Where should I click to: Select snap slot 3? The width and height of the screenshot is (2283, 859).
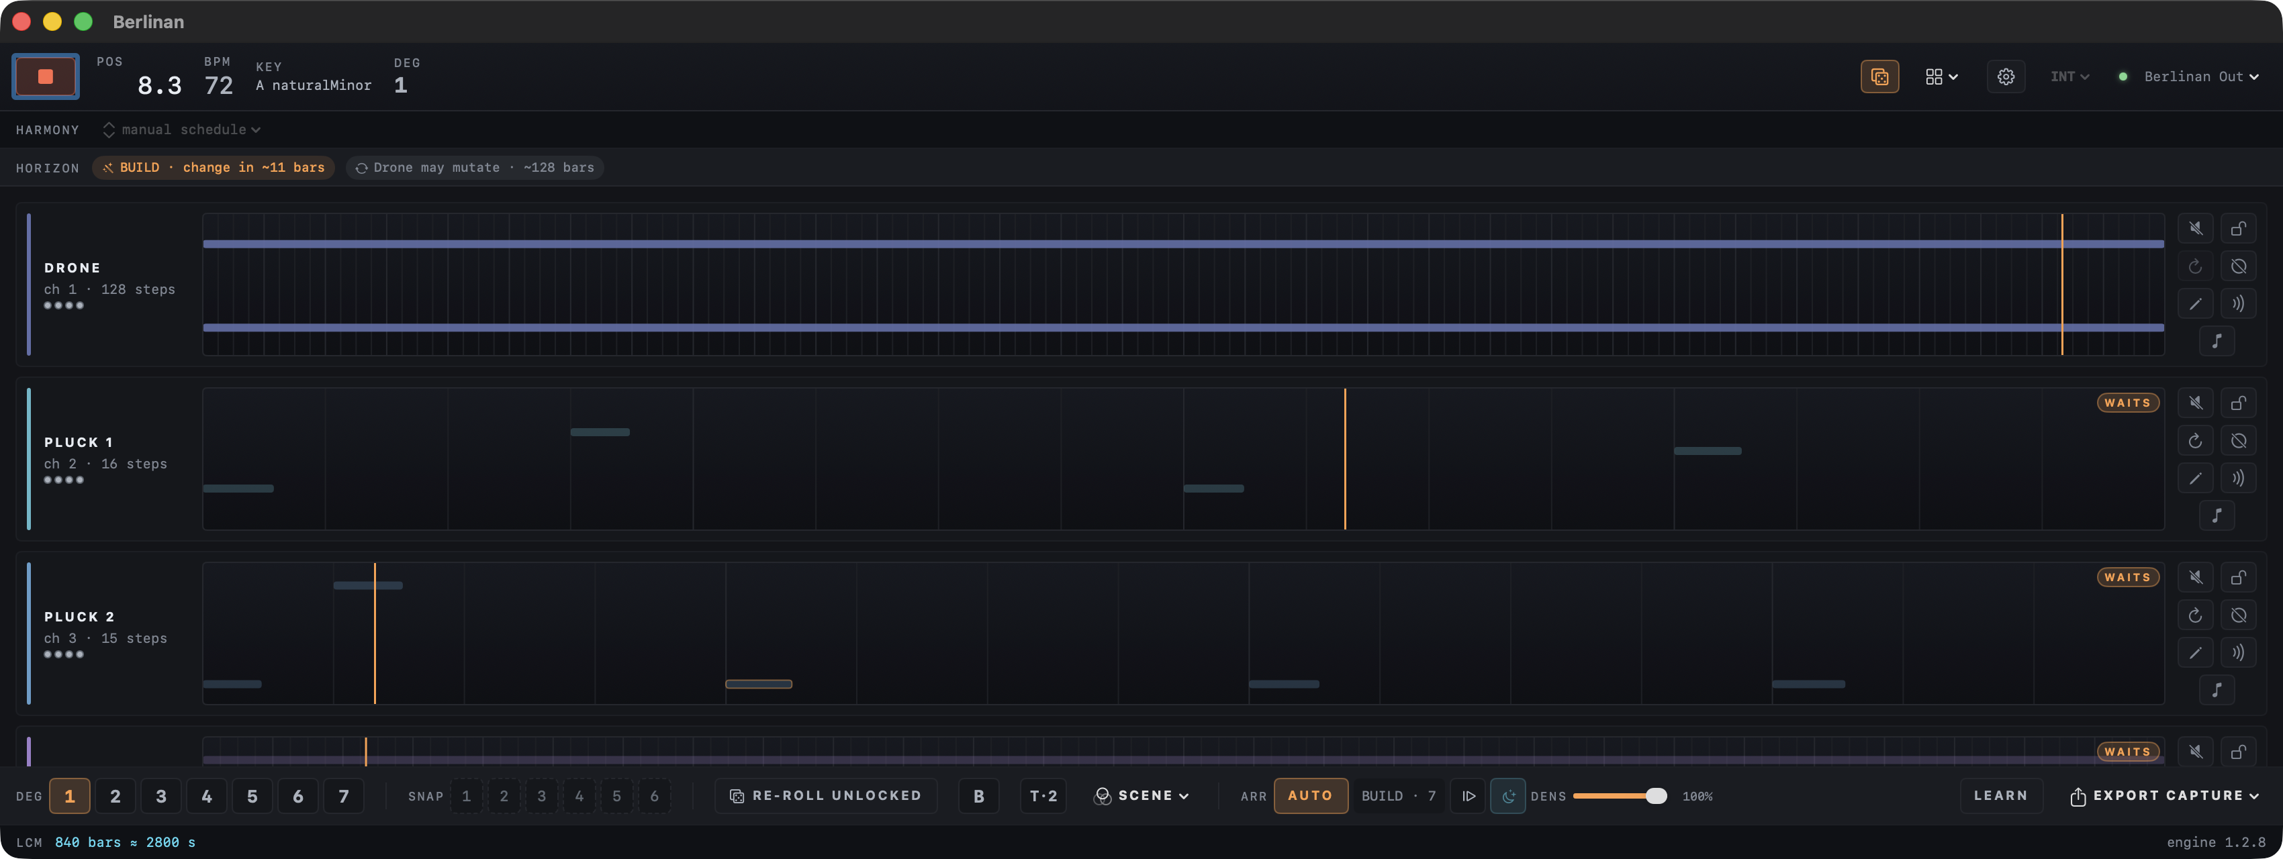(541, 795)
